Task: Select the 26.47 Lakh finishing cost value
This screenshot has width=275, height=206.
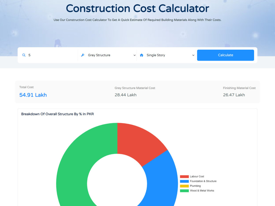Action: click(x=234, y=95)
